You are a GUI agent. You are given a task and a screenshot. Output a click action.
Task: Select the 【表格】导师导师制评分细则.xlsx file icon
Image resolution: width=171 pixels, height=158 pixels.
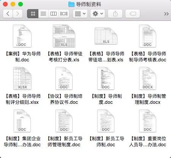tap(22, 78)
